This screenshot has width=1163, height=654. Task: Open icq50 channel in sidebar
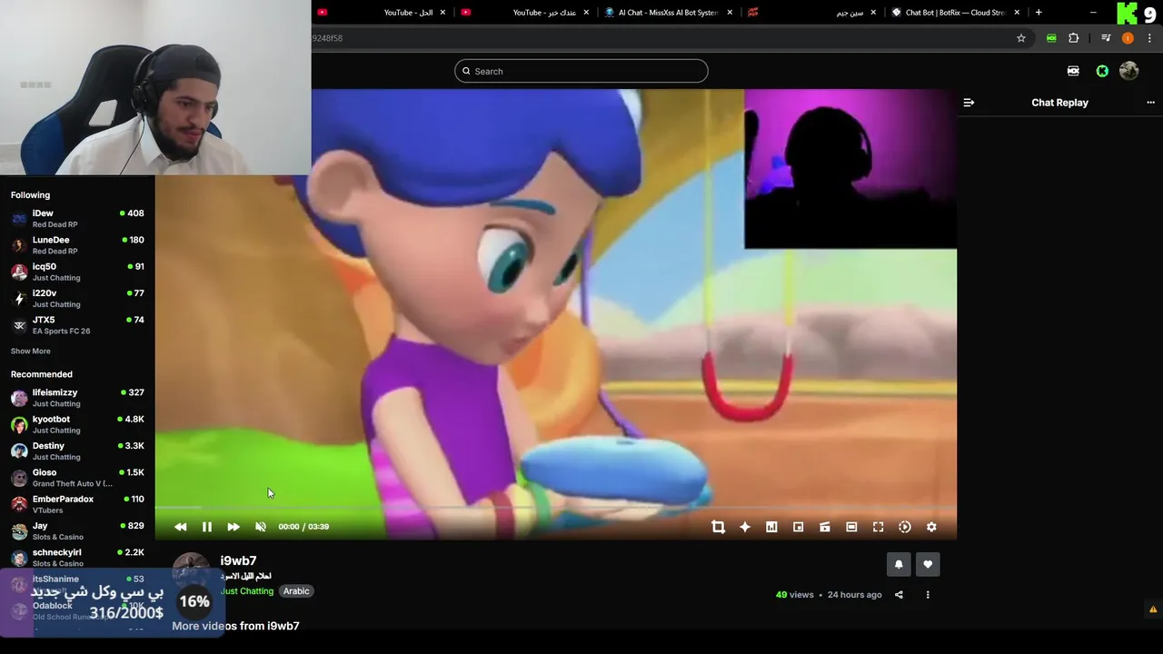coord(77,272)
